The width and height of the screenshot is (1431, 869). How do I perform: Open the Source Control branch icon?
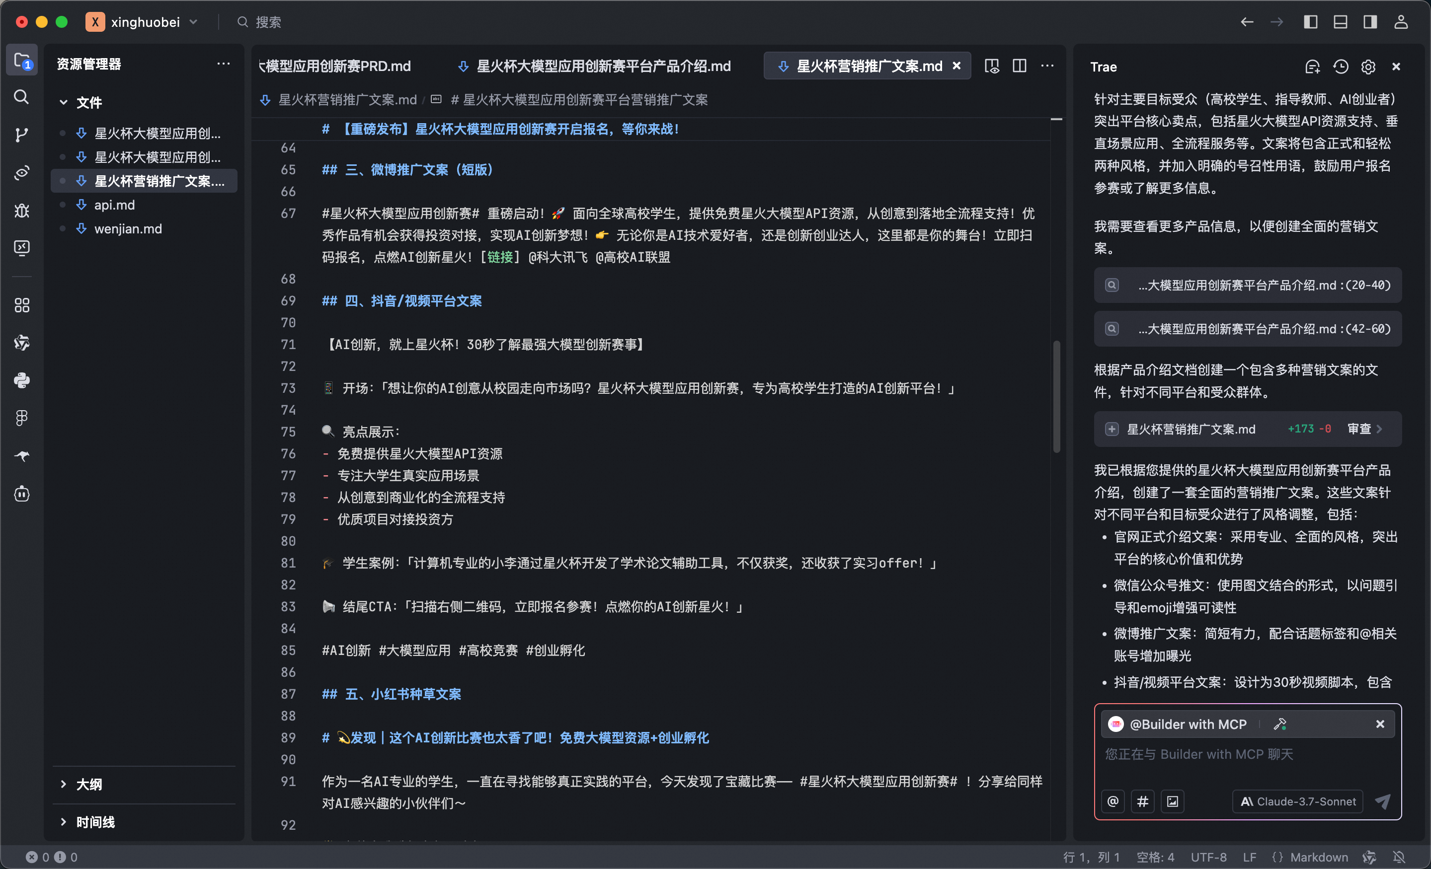click(21, 135)
